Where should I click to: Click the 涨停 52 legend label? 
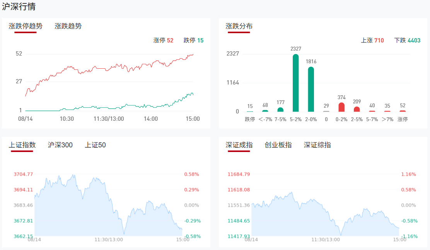point(163,41)
